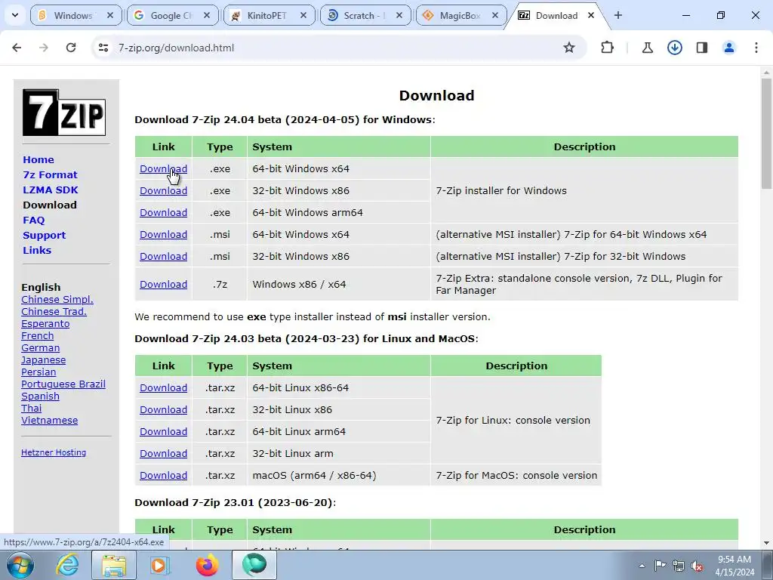This screenshot has width=773, height=580.
Task: Open Action Center flag icon
Action: point(660,566)
